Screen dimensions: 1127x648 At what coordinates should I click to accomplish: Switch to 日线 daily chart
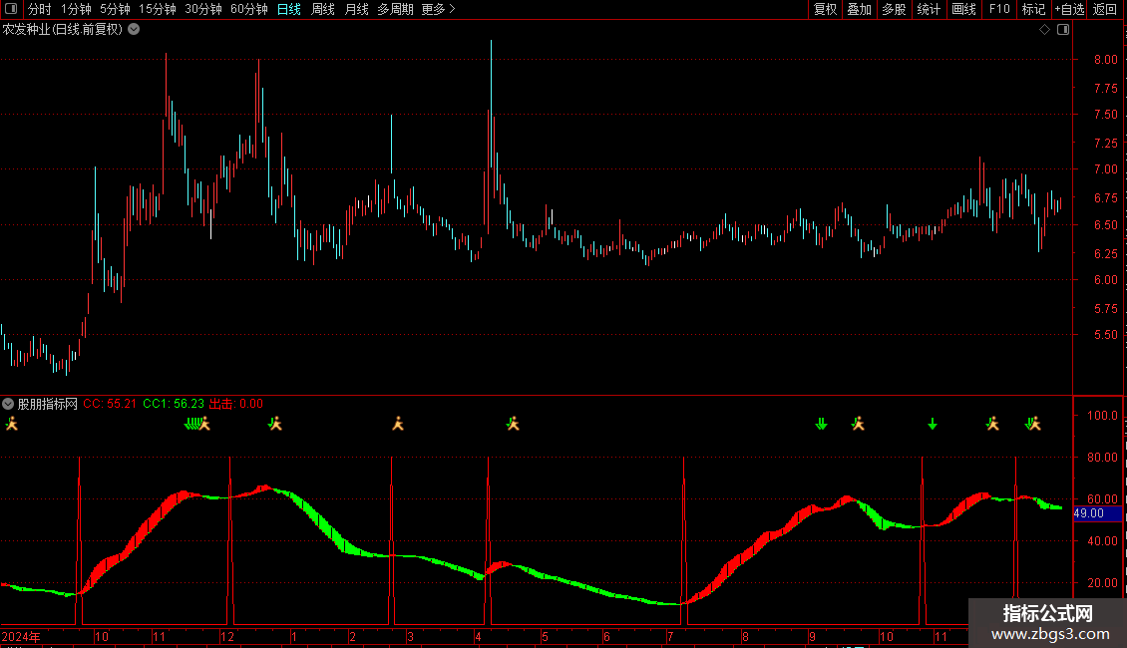pyautogui.click(x=289, y=9)
